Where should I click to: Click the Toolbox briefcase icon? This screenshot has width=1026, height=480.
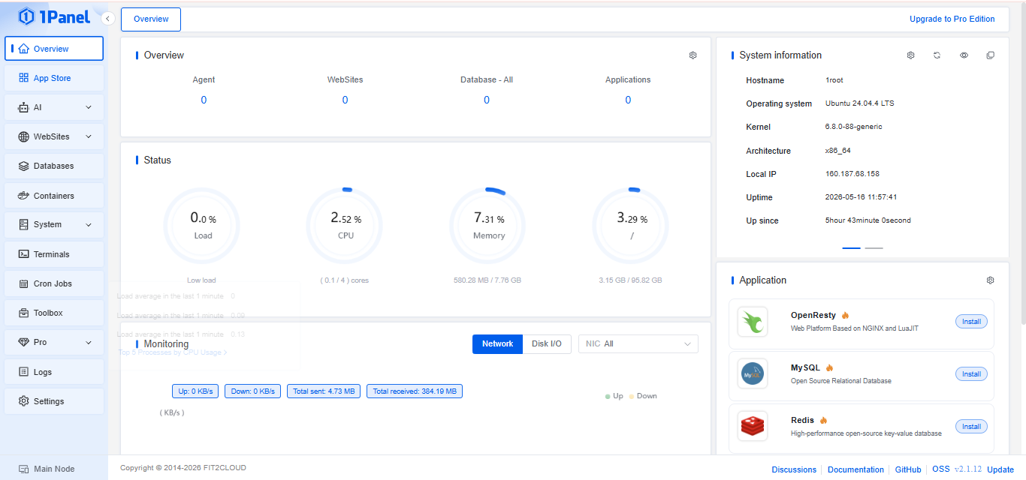click(24, 313)
